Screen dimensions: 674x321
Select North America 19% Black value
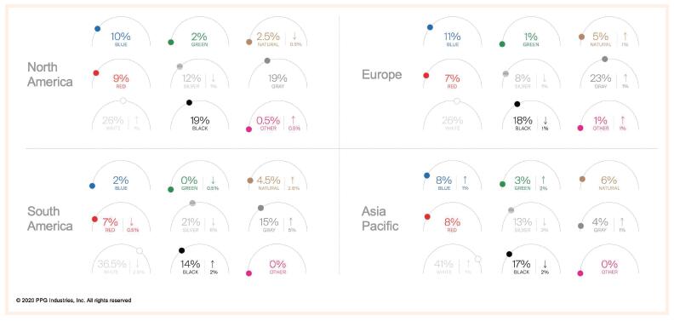tap(199, 121)
